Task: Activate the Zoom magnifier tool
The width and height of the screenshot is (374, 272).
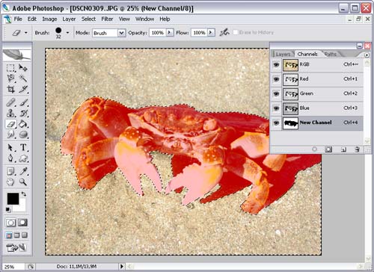Action: (23, 182)
